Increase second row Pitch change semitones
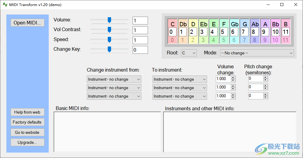Image resolution: width=303 pixels, height=158 pixels. click(265, 86)
